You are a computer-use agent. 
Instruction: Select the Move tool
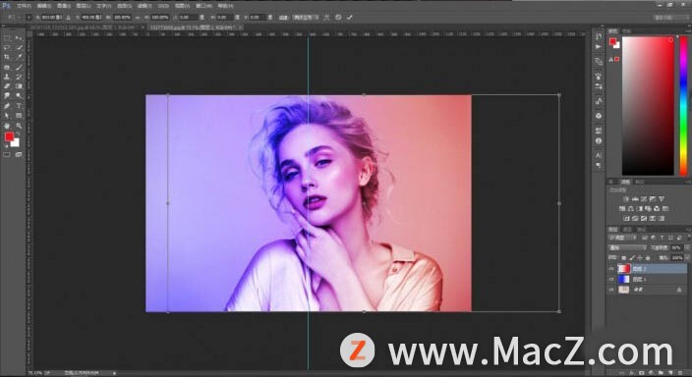[x=19, y=38]
